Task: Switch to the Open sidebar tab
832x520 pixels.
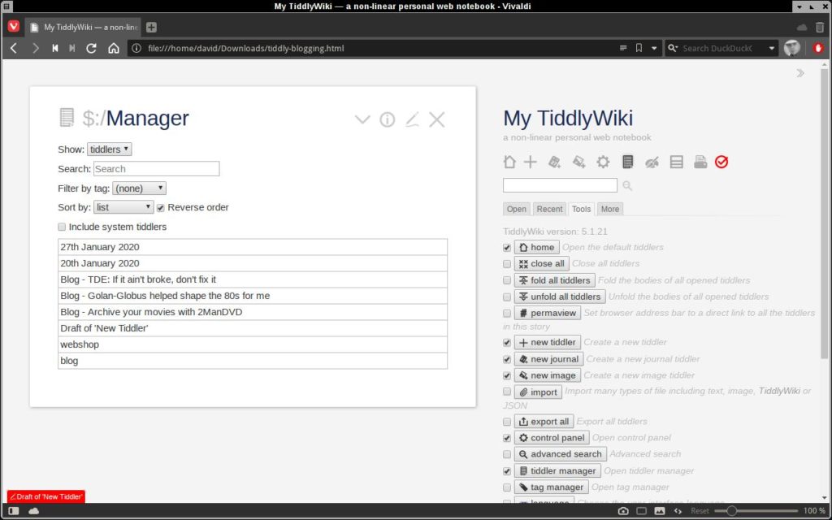Action: tap(516, 209)
